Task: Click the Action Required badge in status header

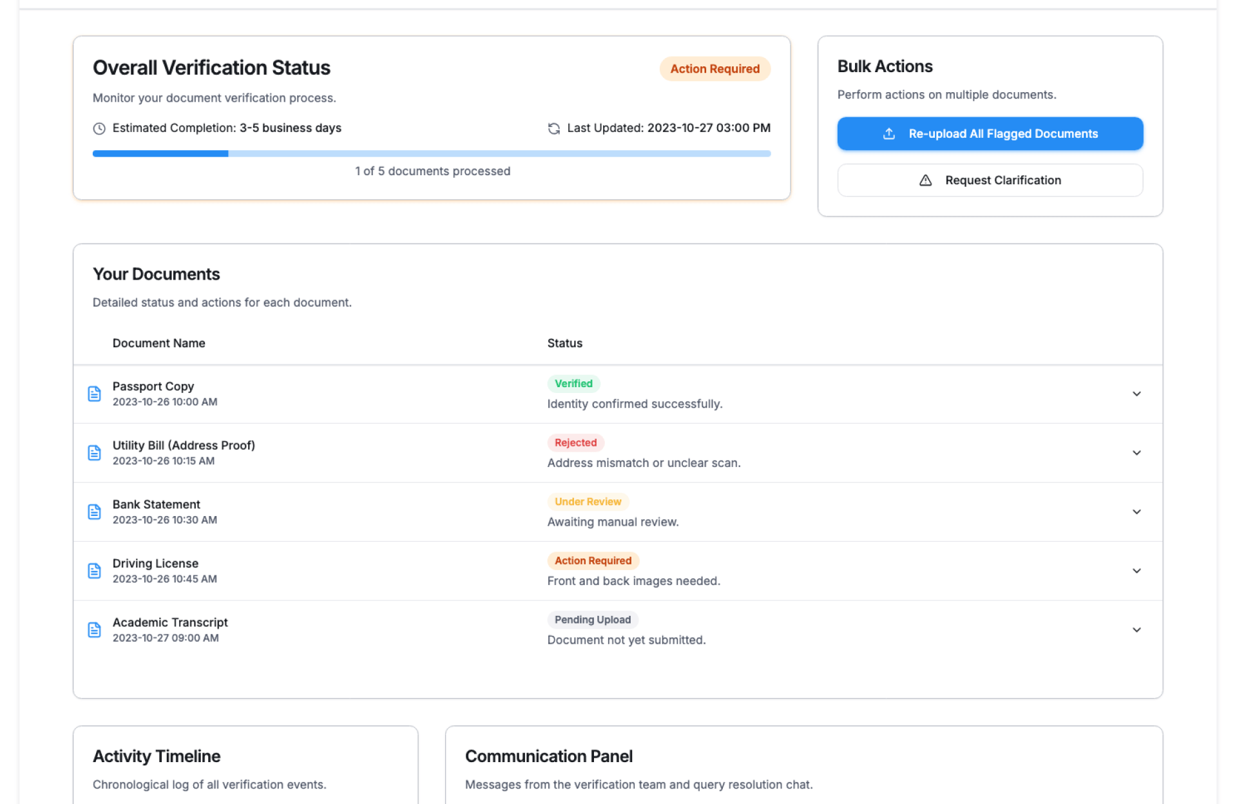Action: click(714, 69)
